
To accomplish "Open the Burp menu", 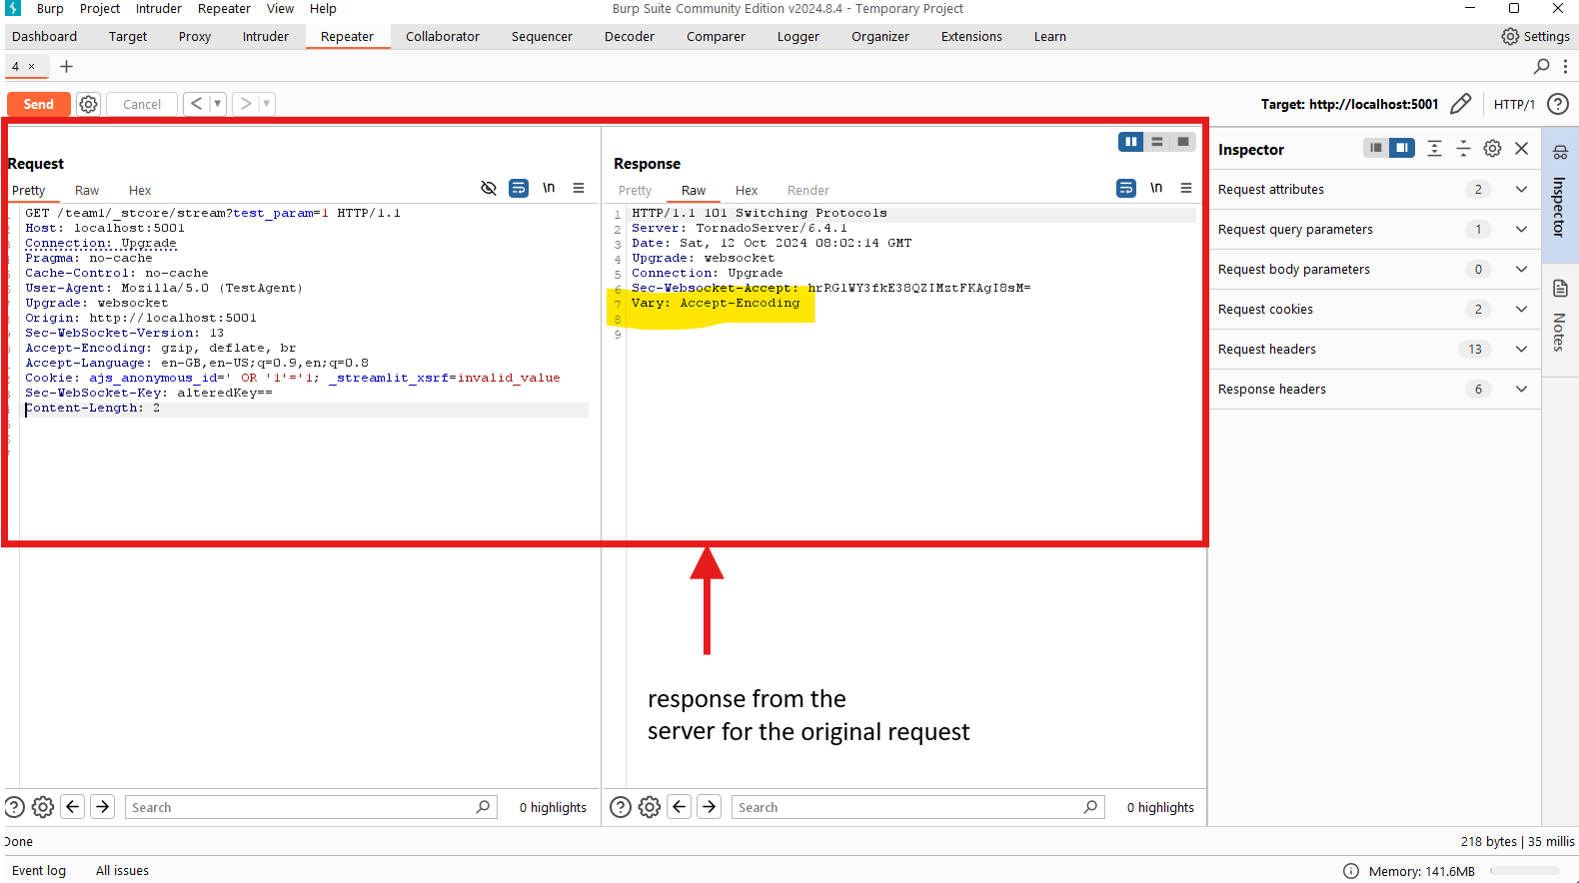I will click(x=50, y=8).
